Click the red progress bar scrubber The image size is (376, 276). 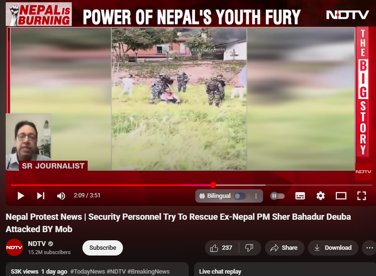[x=213, y=185]
